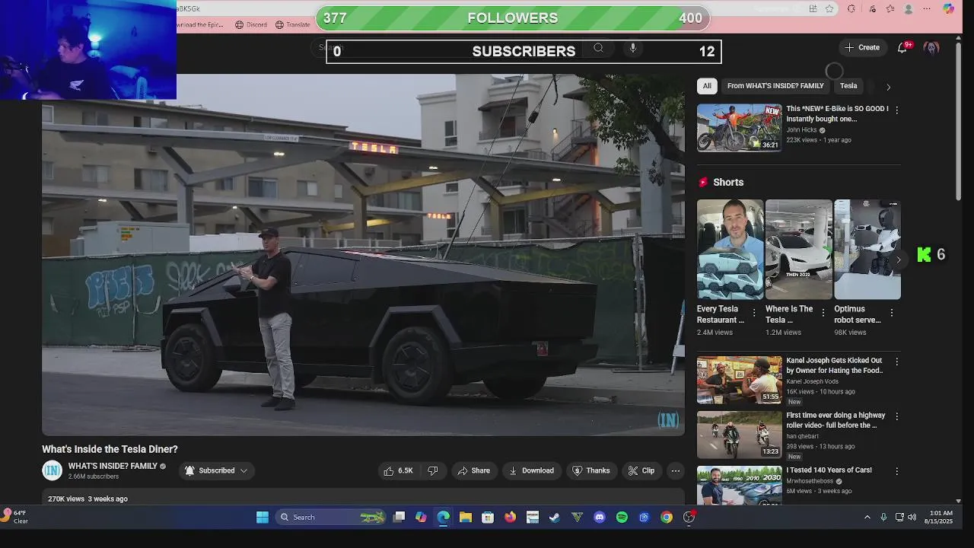Download the current video
Viewport: 974px width, 548px height.
click(531, 470)
